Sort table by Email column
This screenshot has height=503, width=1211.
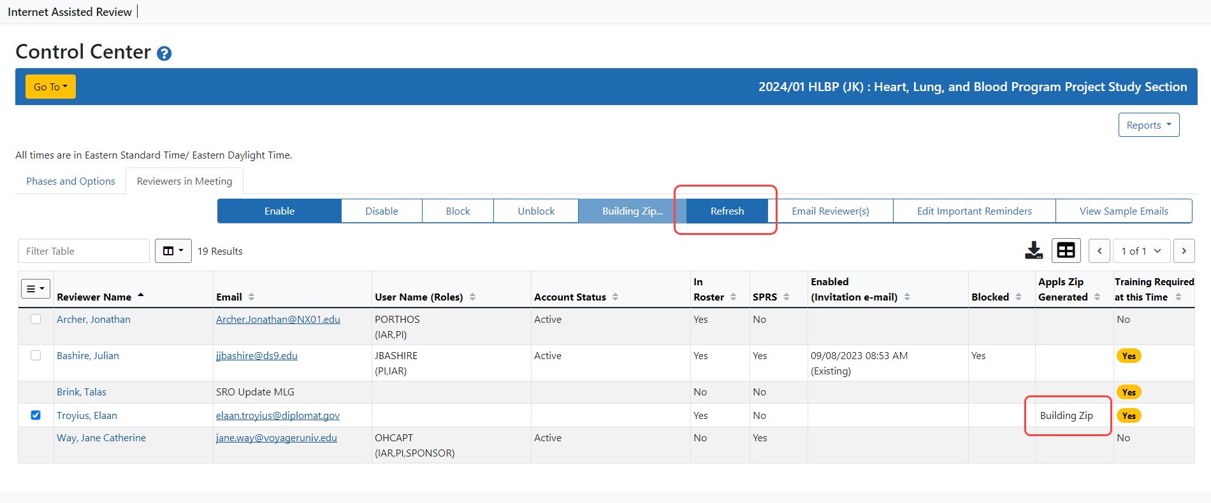tap(251, 297)
